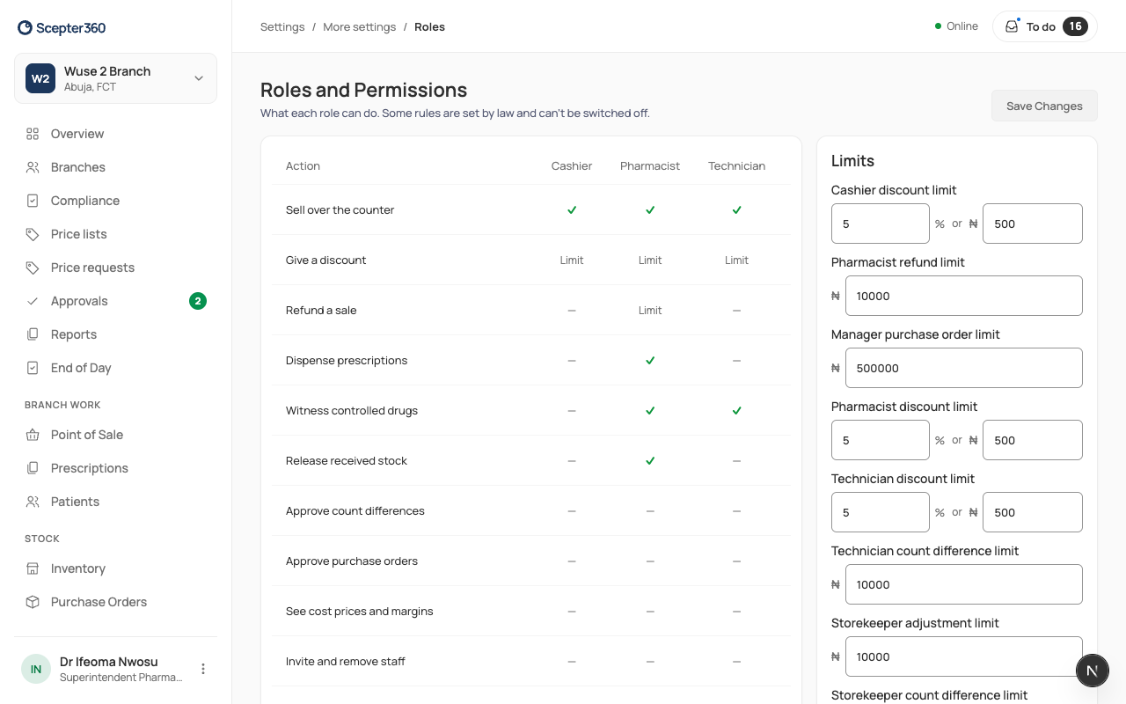This screenshot has width=1126, height=704.
Task: Click the Purchase Orders box icon
Action: tap(33, 602)
